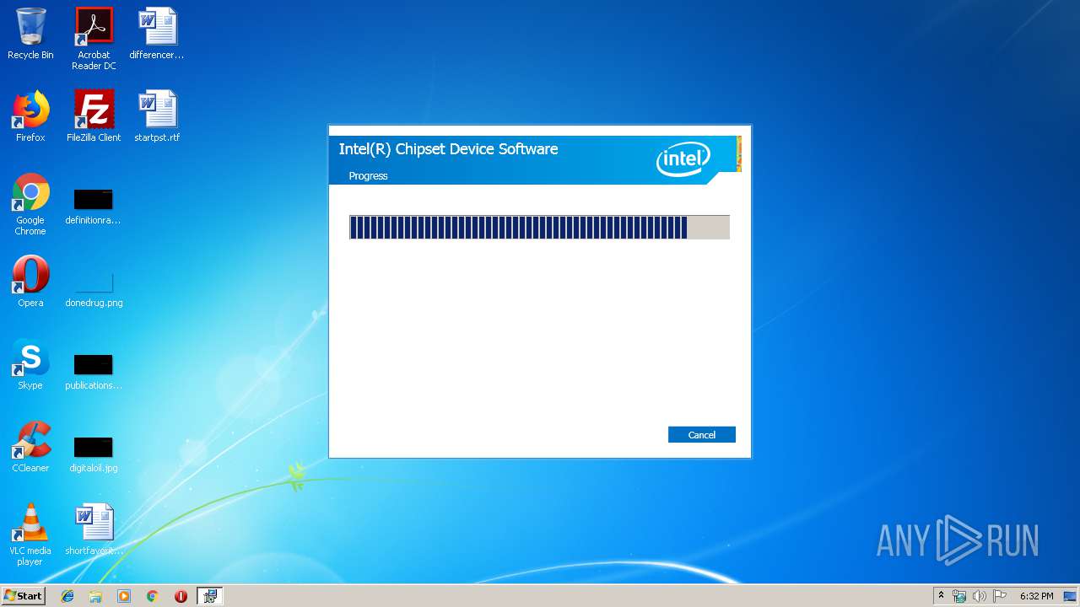Image resolution: width=1080 pixels, height=607 pixels.
Task: Select the definitionra file icon
Action: click(x=93, y=207)
